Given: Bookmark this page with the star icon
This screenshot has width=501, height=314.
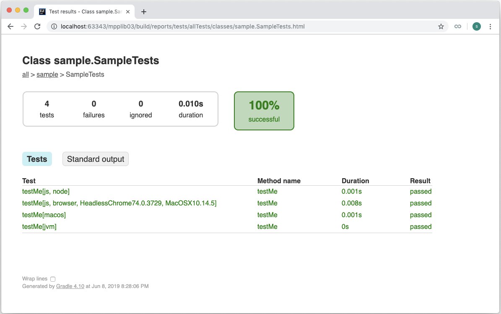Looking at the screenshot, I should point(441,26).
